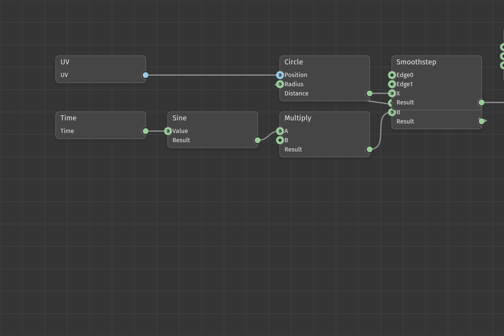The width and height of the screenshot is (504, 336).
Task: Select the Smoothstep node by its title
Action: pos(416,62)
